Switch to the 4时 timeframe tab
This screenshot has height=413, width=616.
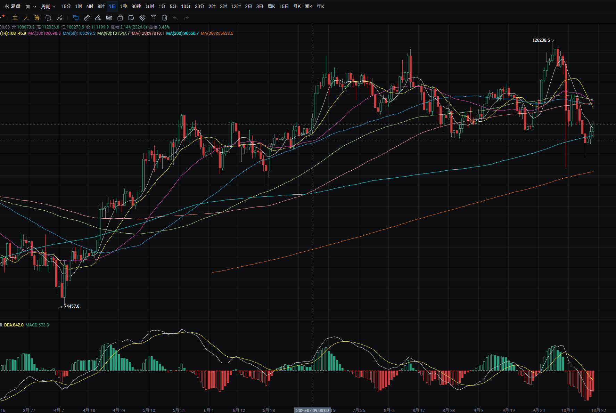pos(90,7)
